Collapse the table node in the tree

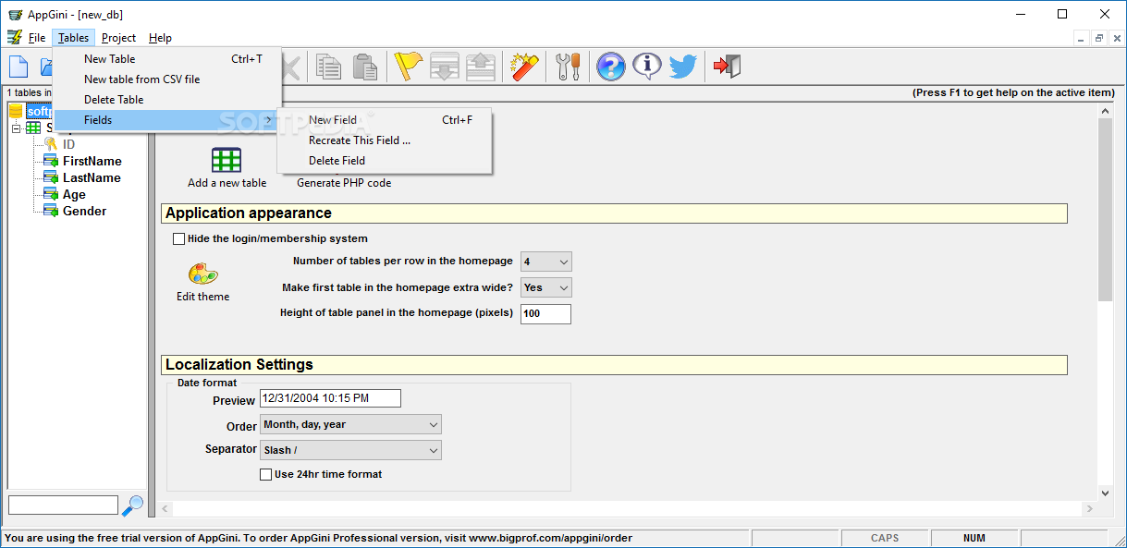[16, 128]
